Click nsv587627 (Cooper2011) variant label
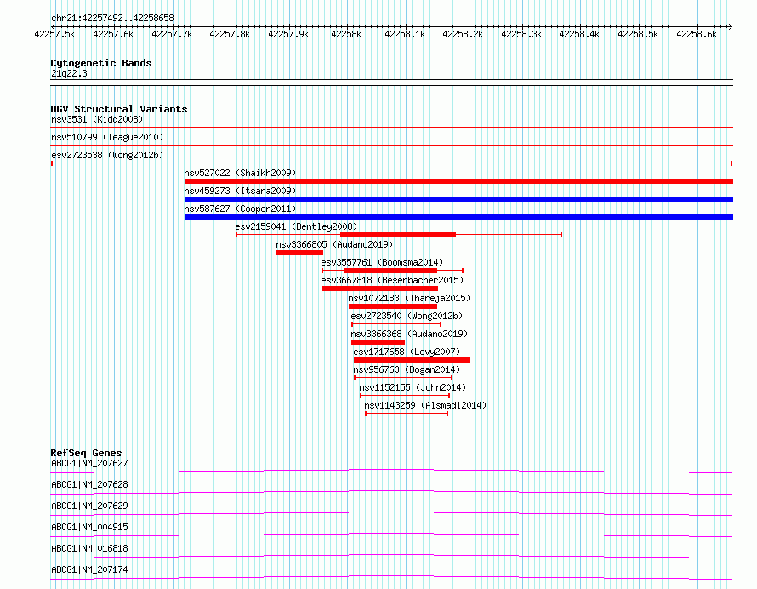 click(240, 209)
